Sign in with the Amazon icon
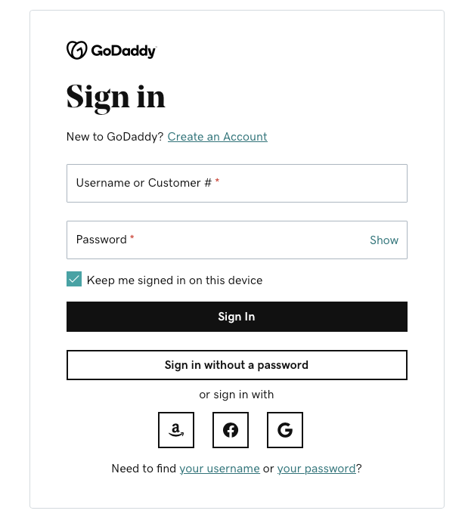465x520 pixels. [175, 430]
